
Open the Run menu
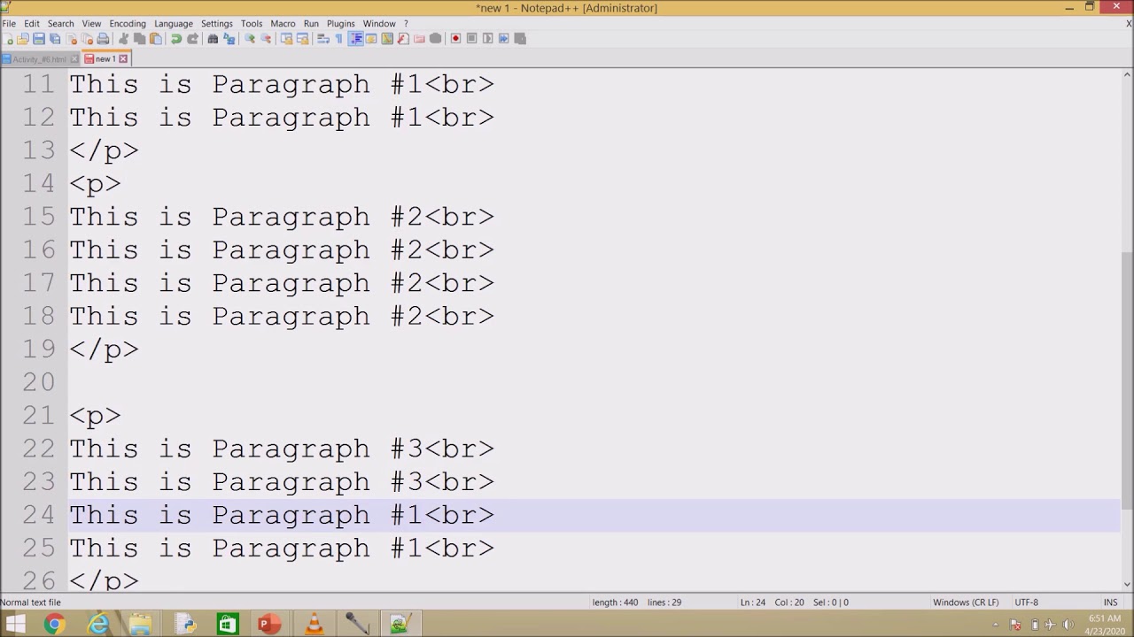pos(311,24)
